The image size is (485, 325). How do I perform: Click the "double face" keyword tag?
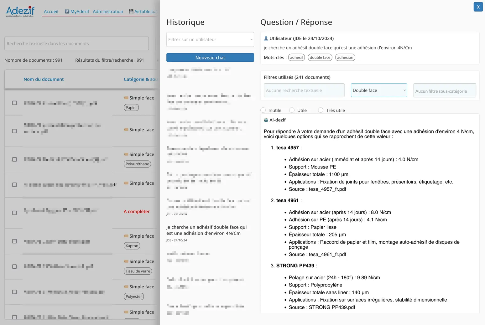click(x=320, y=58)
